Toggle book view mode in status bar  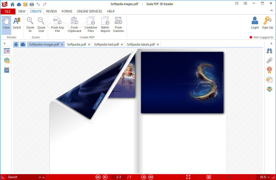209,177
